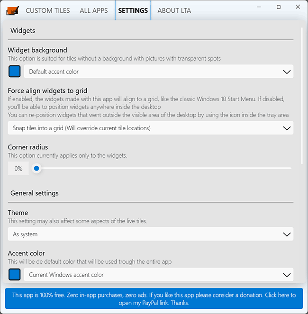
Task: Click the General settings section heading
Action: pyautogui.click(x=35, y=193)
